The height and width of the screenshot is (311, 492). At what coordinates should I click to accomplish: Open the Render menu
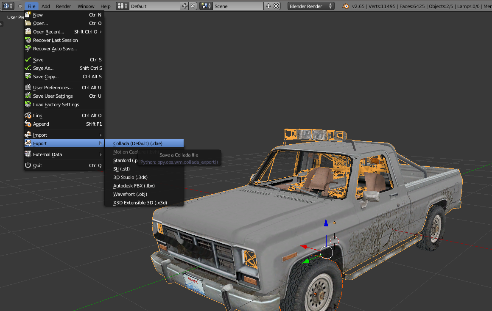[63, 6]
